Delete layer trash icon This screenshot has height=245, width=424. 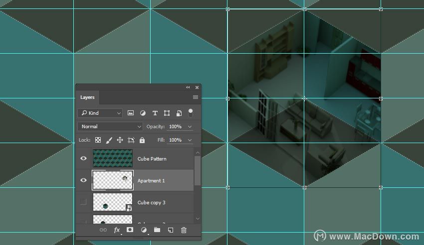coord(184,230)
